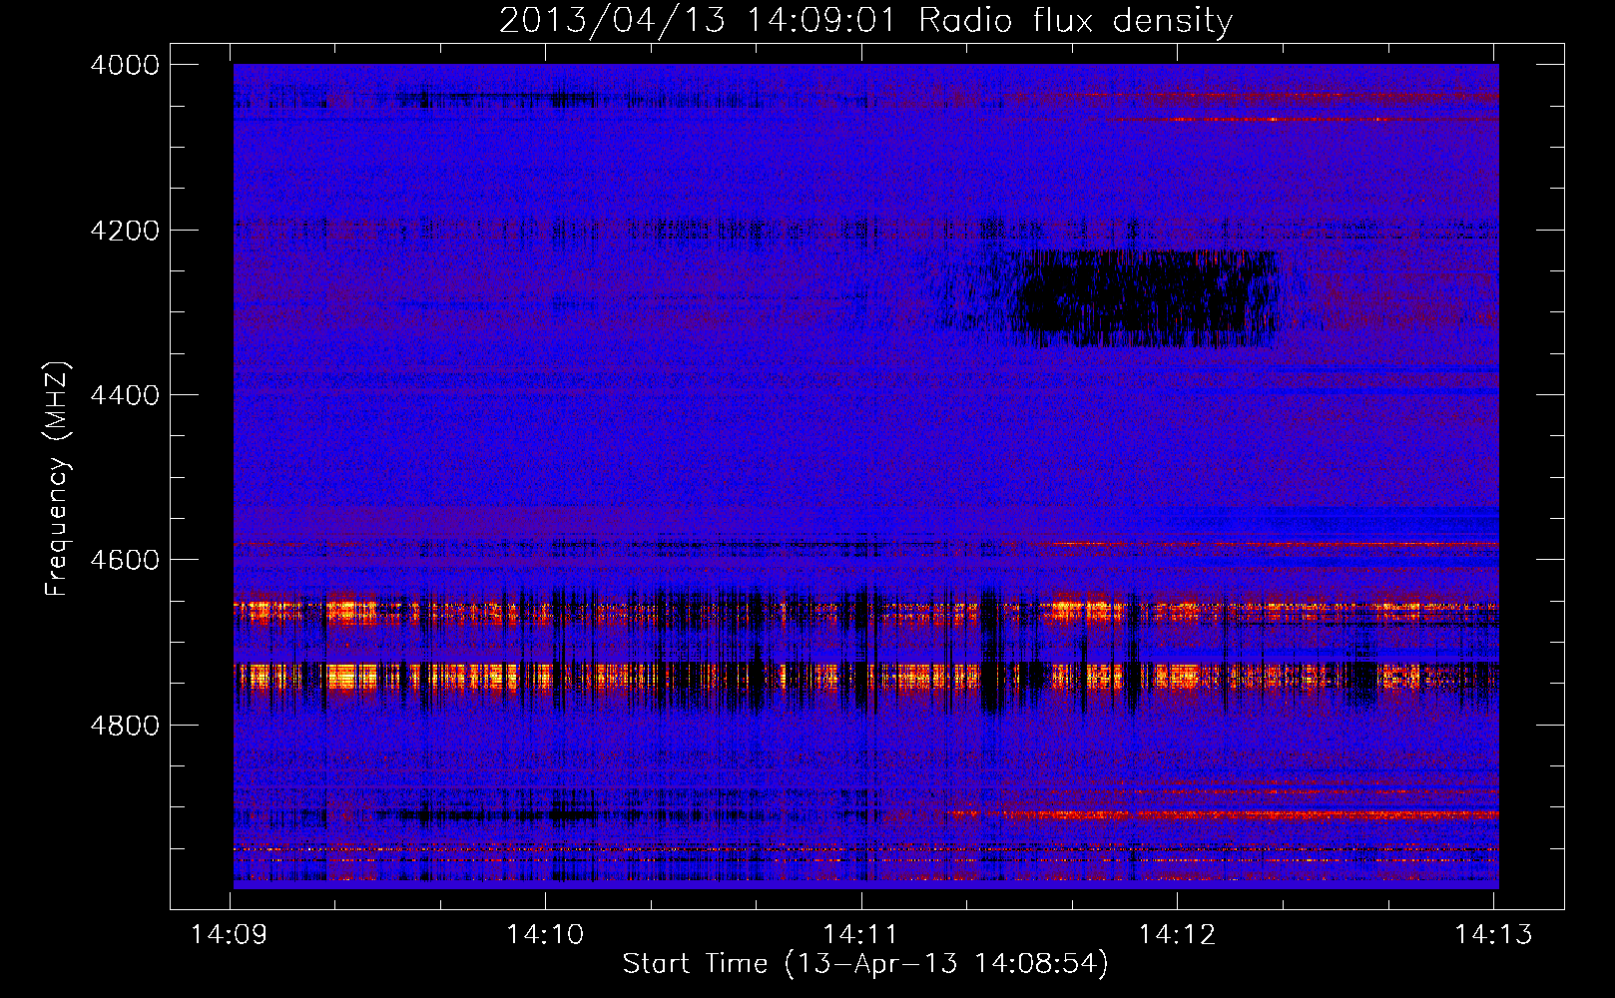Click the 14:12 time tick label
Image resolution: width=1615 pixels, height=998 pixels.
coord(1177,935)
